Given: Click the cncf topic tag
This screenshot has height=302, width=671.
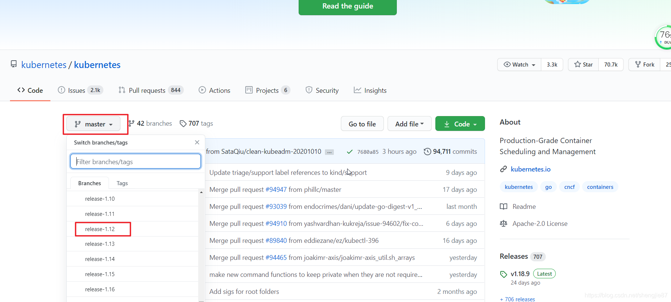Looking at the screenshot, I should [x=569, y=187].
